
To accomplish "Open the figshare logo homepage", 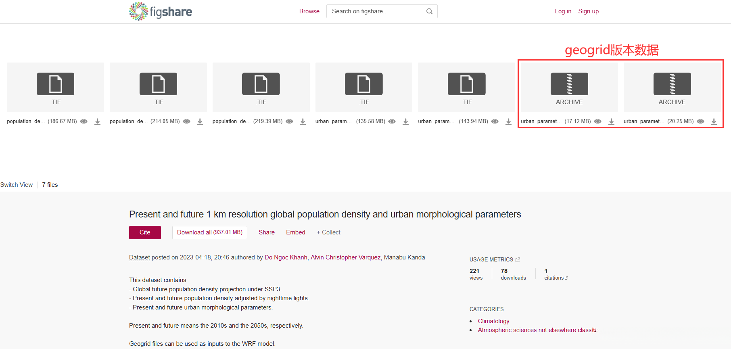I will (161, 11).
